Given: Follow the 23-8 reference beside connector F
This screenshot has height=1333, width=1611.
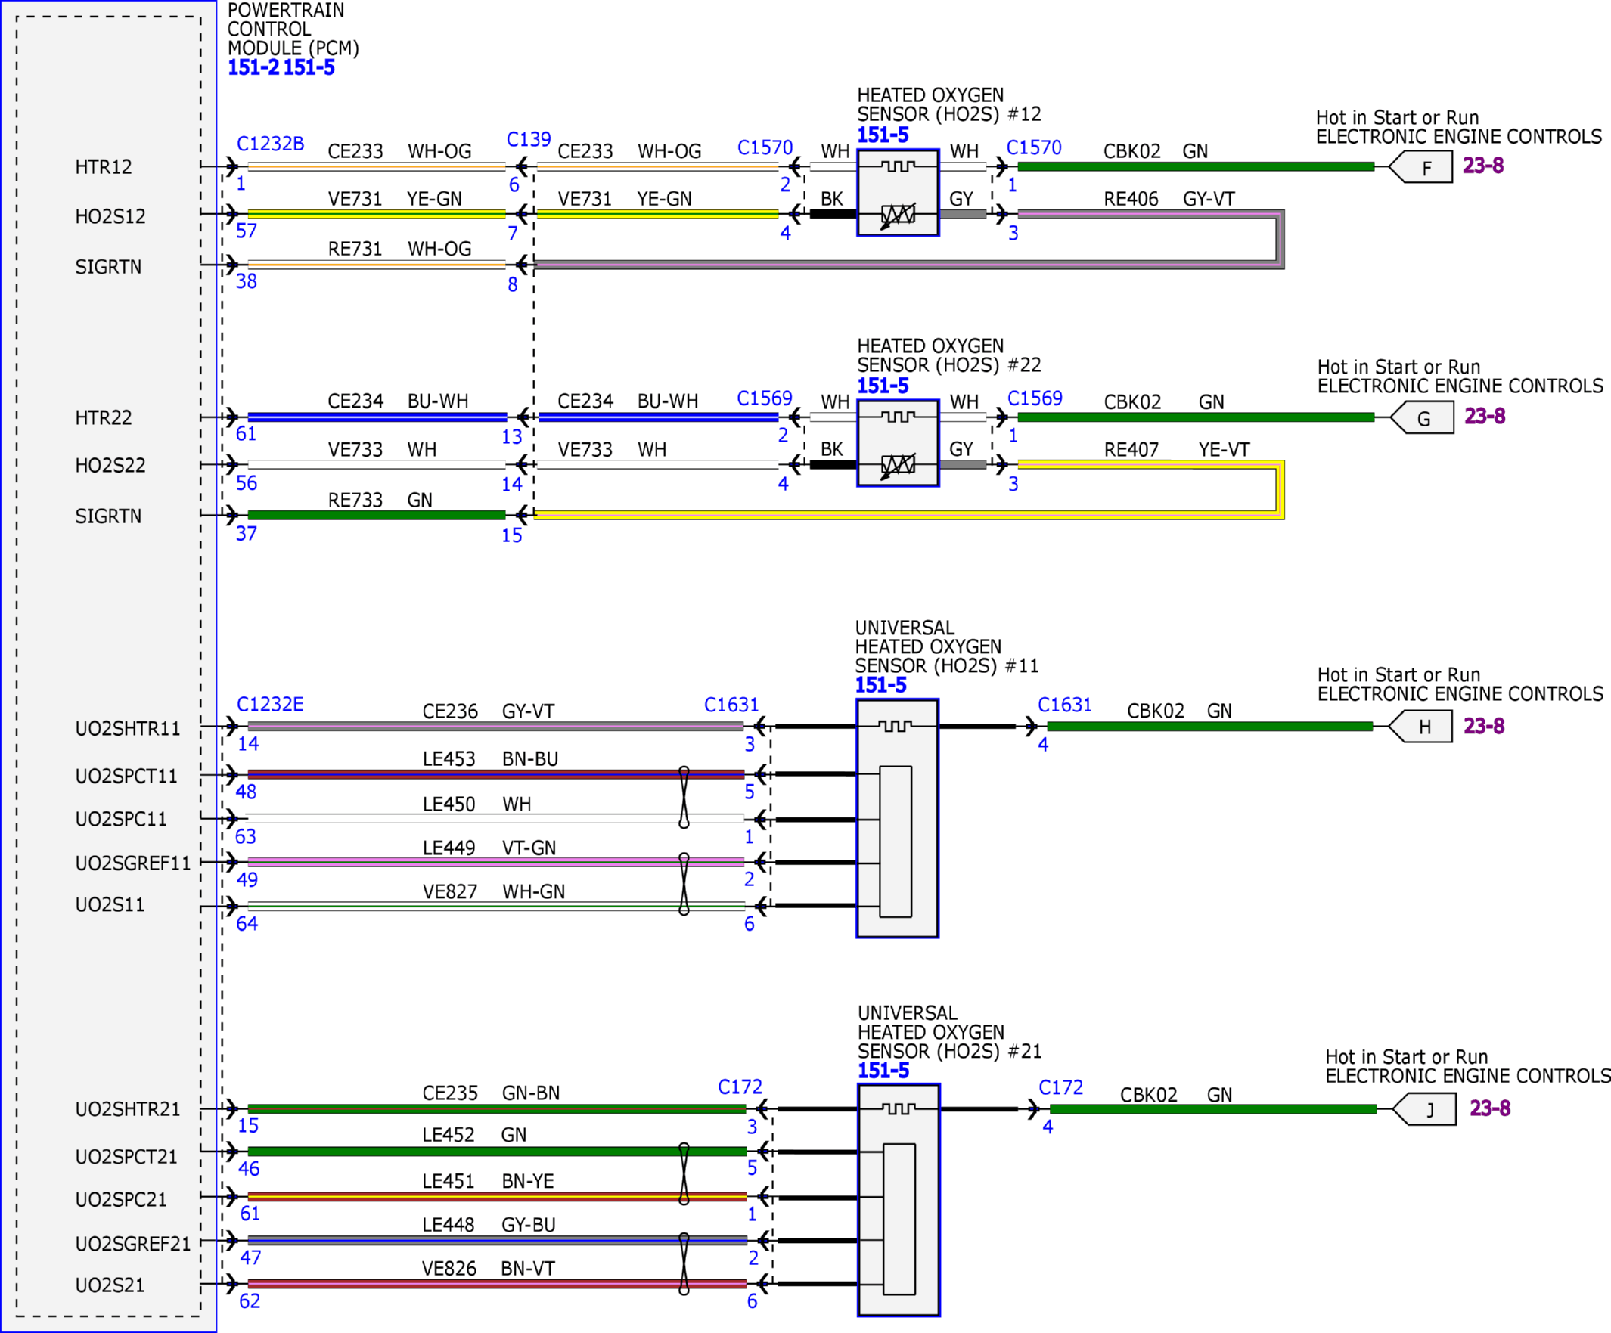Looking at the screenshot, I should (x=1483, y=166).
